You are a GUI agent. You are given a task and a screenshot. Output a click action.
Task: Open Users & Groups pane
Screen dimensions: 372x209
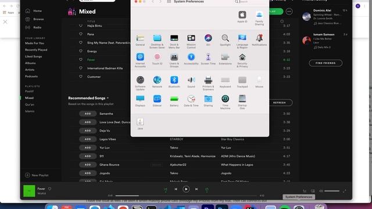[174, 60]
